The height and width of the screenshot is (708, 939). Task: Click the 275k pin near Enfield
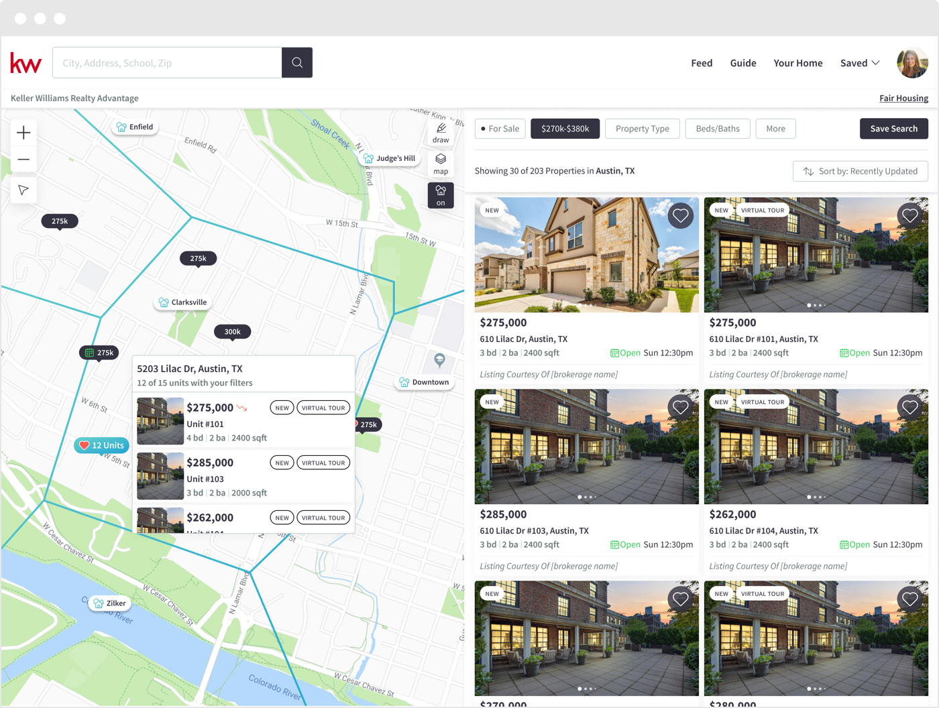pos(60,221)
